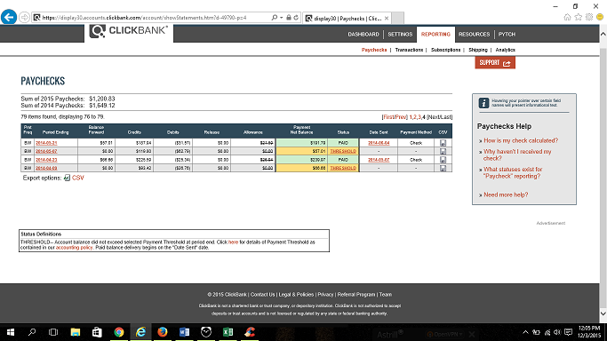This screenshot has width=607, height=341.
Task: Click THRESHOLD status in the 2014-05-07 row
Action: click(x=343, y=151)
